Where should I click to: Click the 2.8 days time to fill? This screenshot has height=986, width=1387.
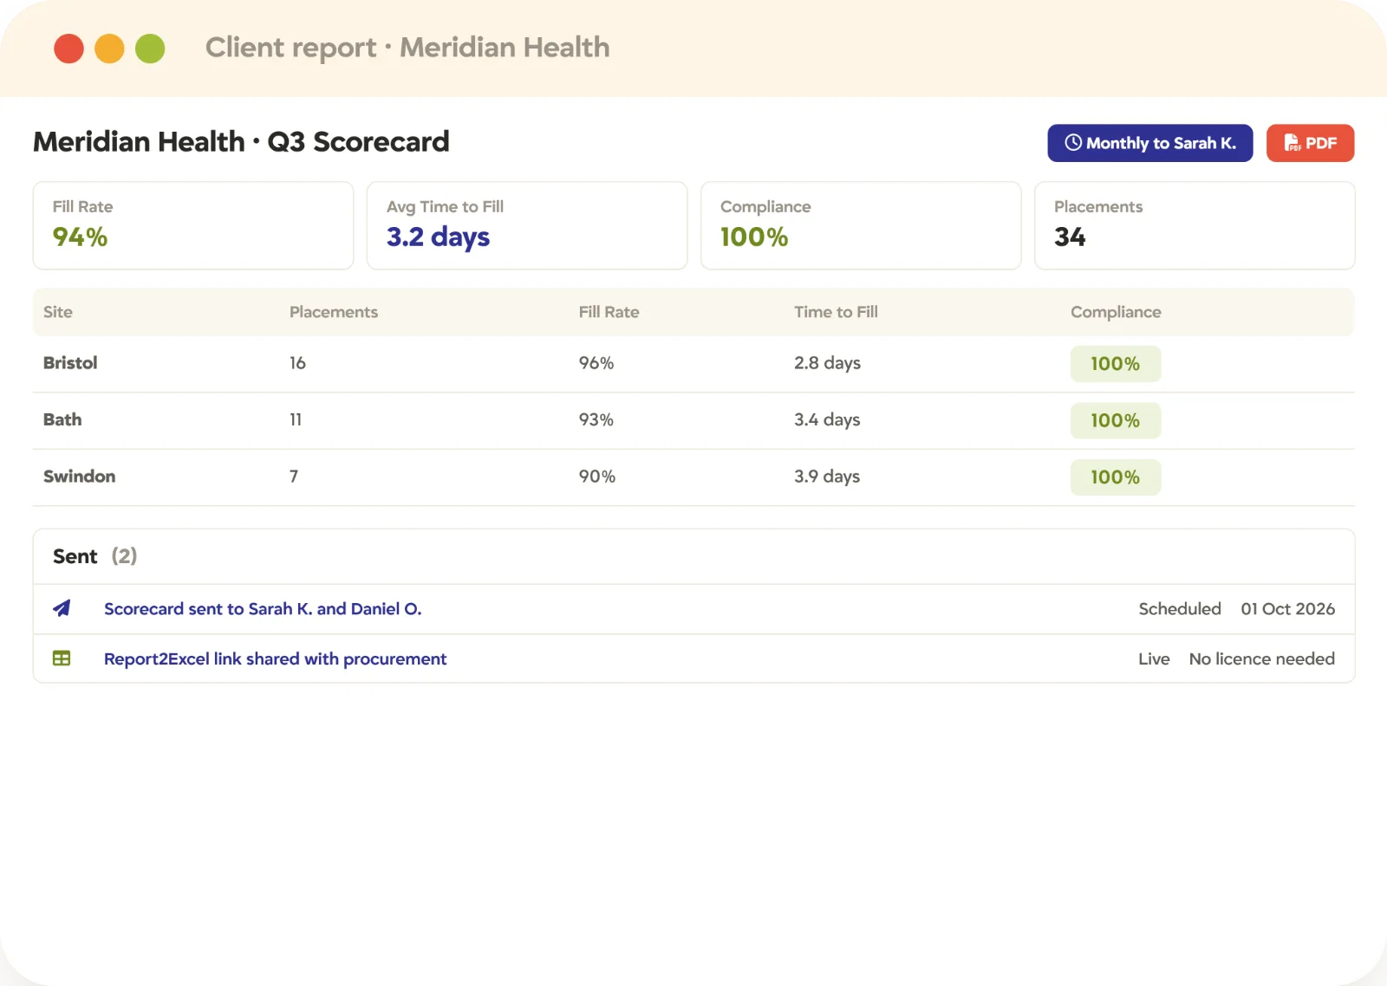point(827,363)
